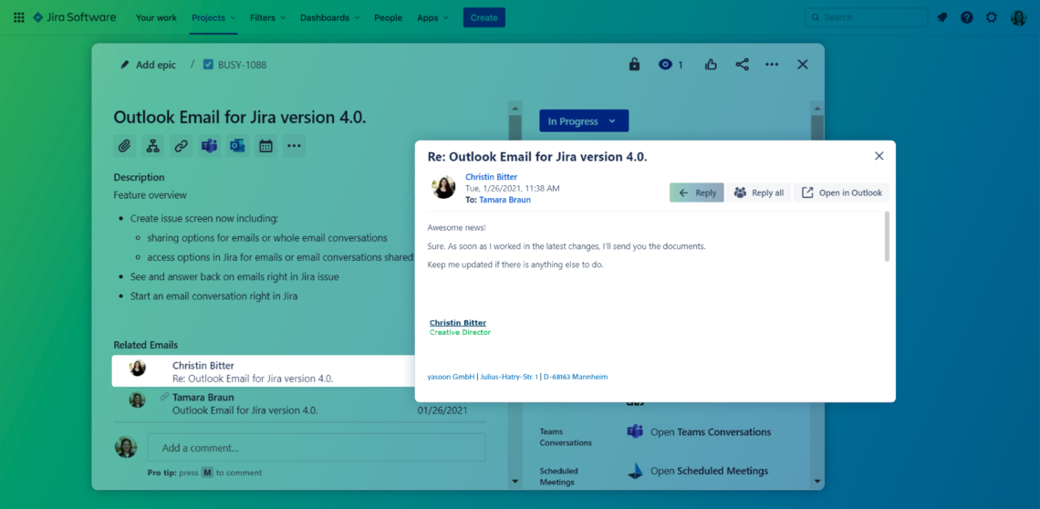Click yasoon GmbH address link in footer
The height and width of the screenshot is (509, 1040).
(x=517, y=377)
